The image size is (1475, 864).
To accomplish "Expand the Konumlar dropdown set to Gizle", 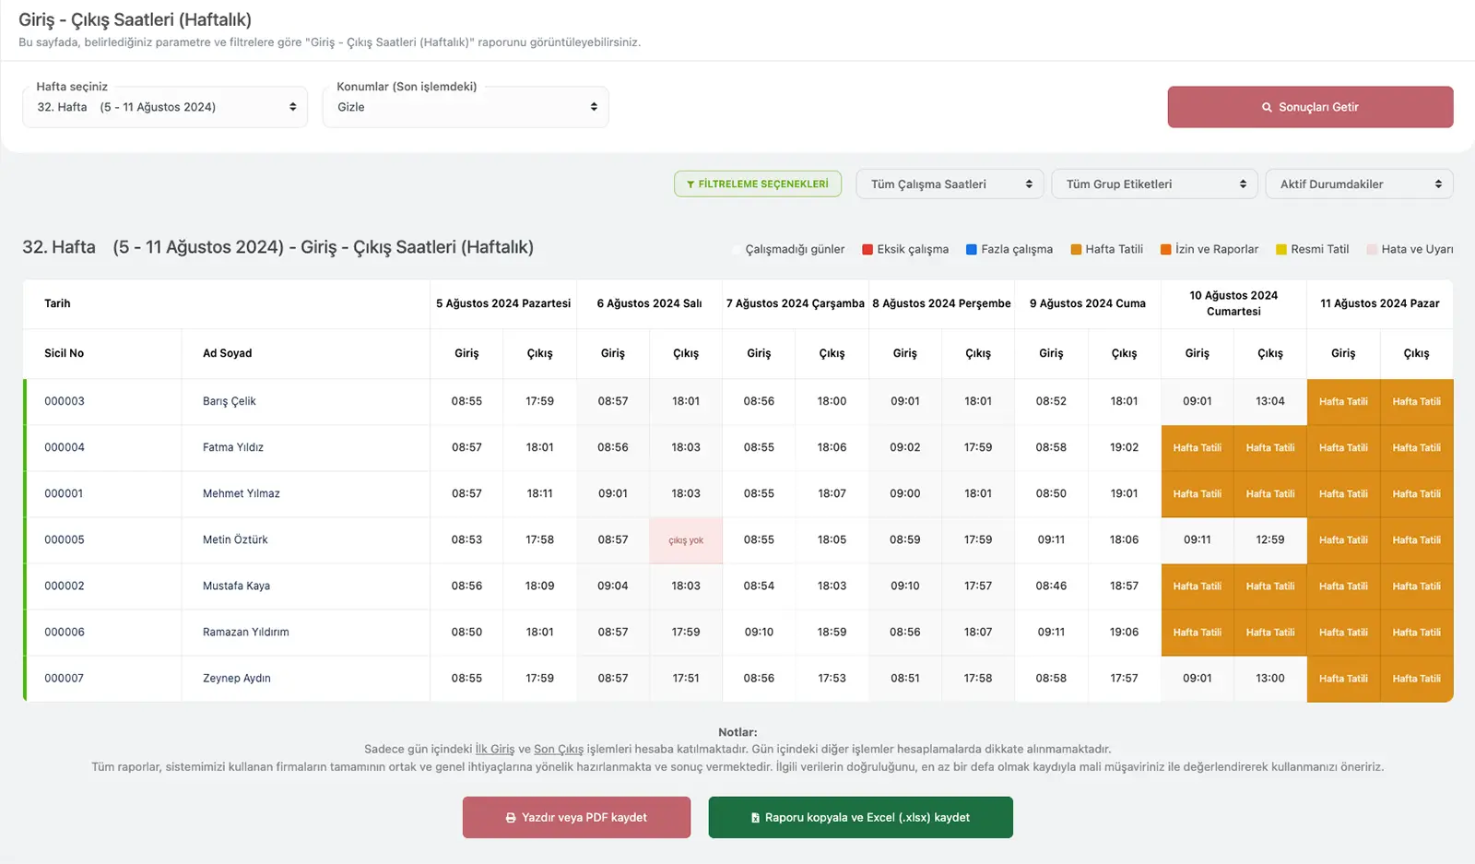I will pyautogui.click(x=466, y=108).
